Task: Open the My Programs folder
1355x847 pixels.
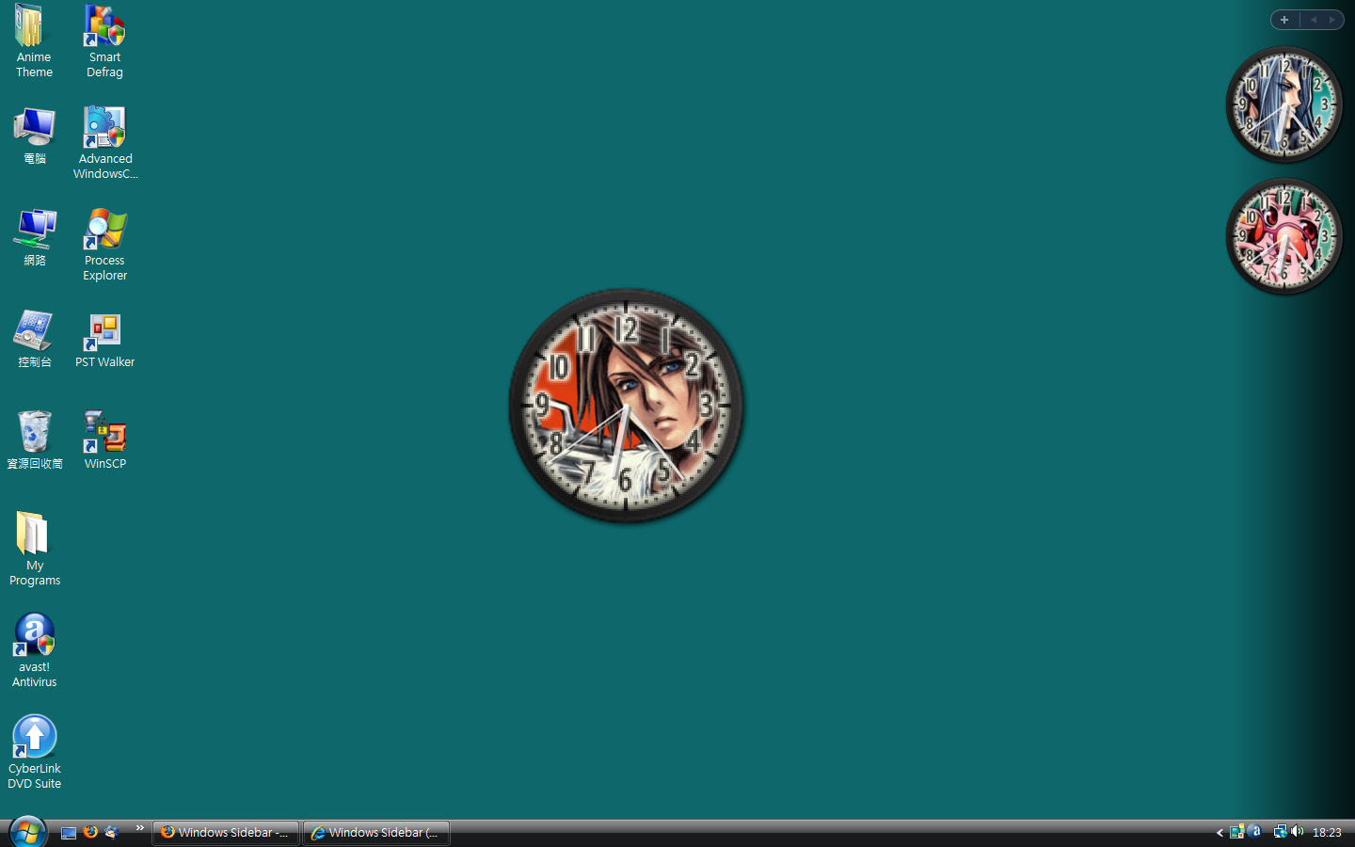Action: 35,549
